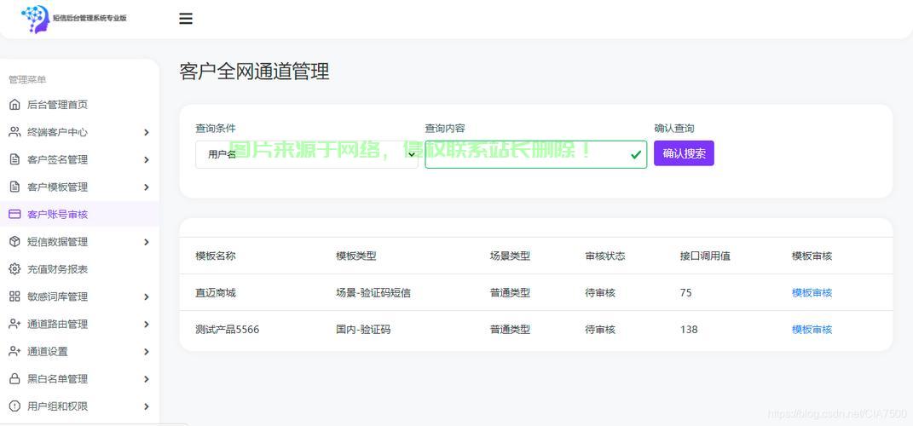Image resolution: width=913 pixels, height=426 pixels.
Task: Click the gear icon beside 充值财务报表
Action: [x=14, y=269]
